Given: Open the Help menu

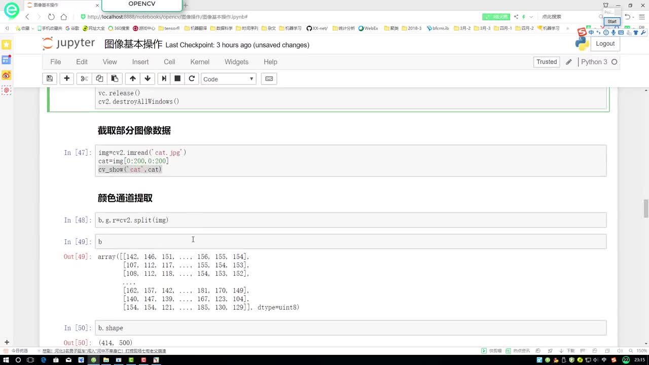Looking at the screenshot, I should pyautogui.click(x=270, y=62).
